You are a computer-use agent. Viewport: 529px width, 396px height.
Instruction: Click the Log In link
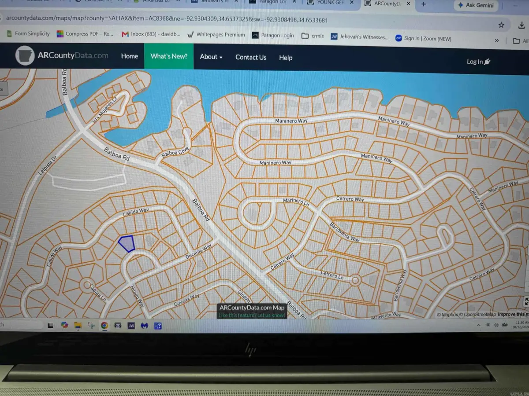(478, 62)
